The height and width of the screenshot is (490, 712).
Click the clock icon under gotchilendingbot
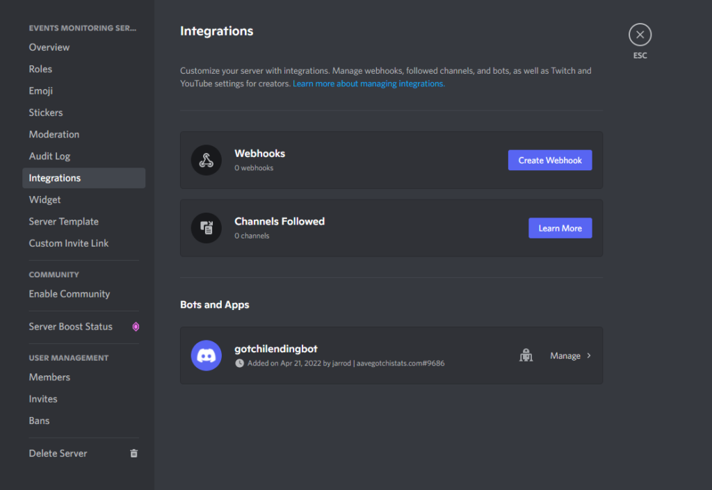point(239,363)
